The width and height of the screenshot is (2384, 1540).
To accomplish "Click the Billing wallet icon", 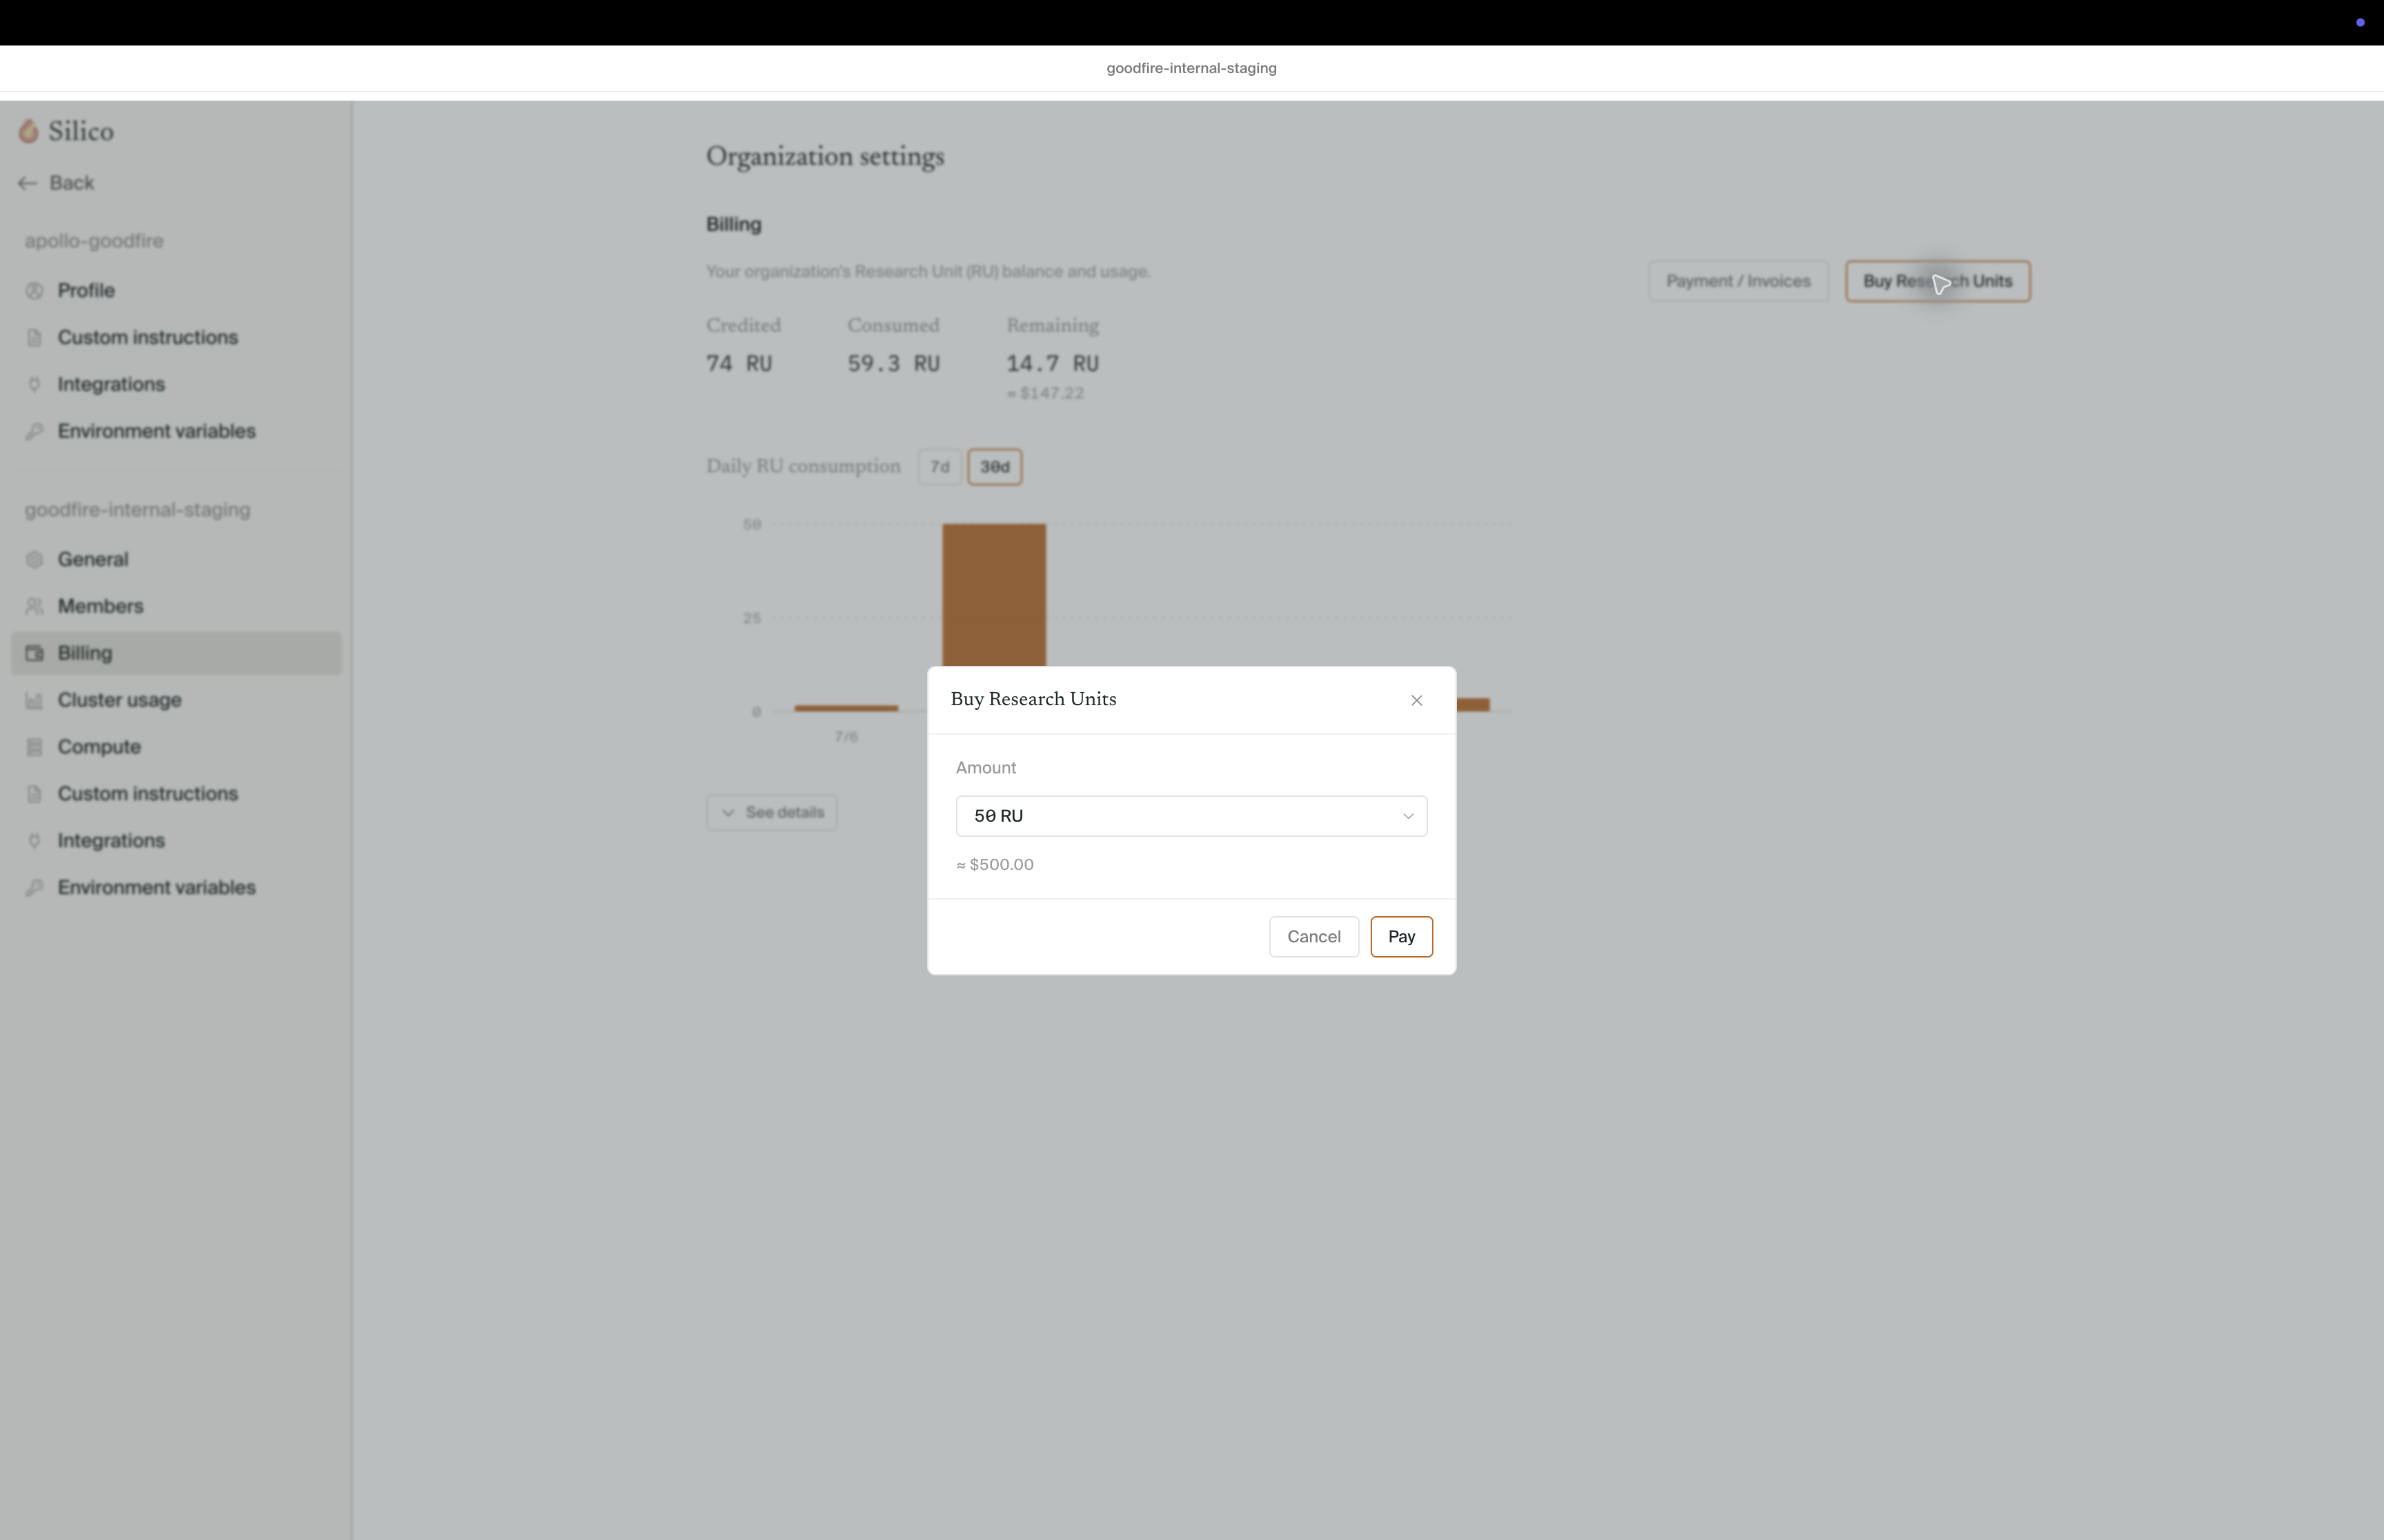I will point(35,654).
